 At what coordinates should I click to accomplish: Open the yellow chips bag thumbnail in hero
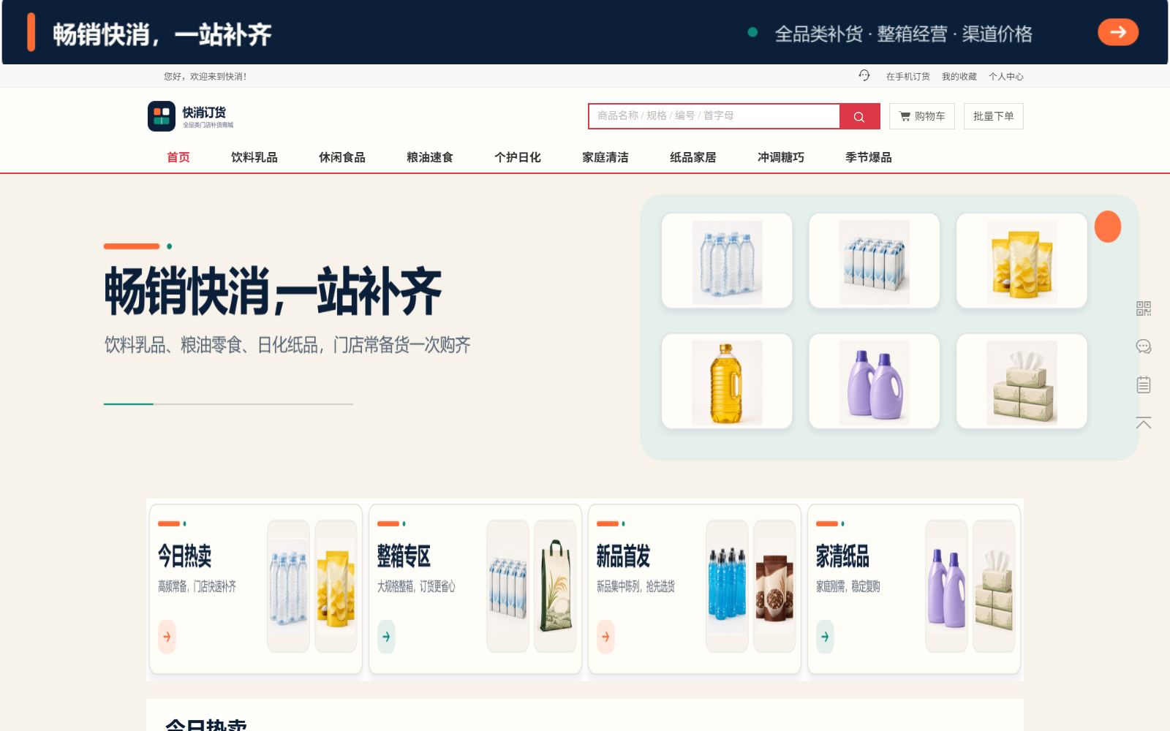coord(1022,261)
